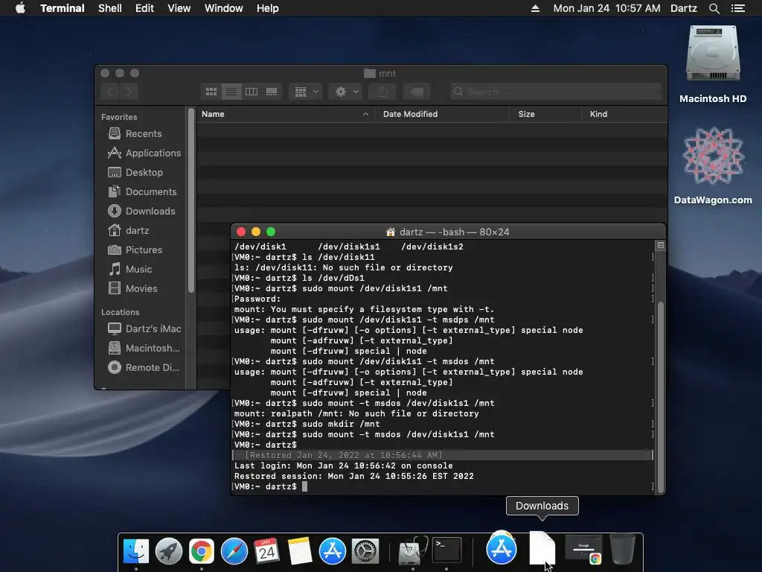
Task: Sort Finder list by Size column
Action: (x=545, y=114)
